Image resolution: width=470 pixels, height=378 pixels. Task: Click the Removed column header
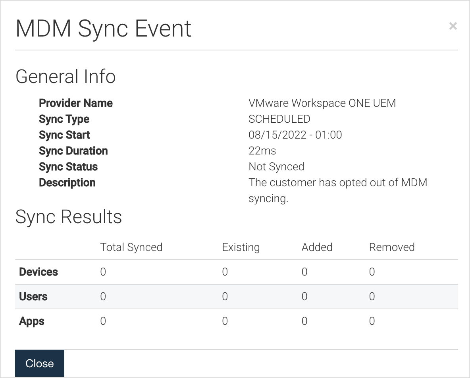pos(392,247)
